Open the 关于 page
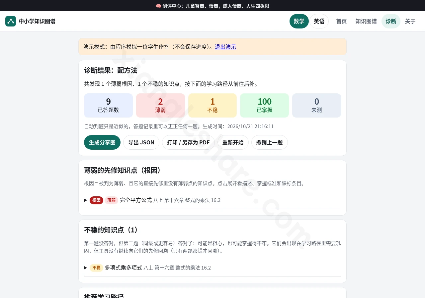Image resolution: width=425 pixels, height=298 pixels. (x=410, y=21)
